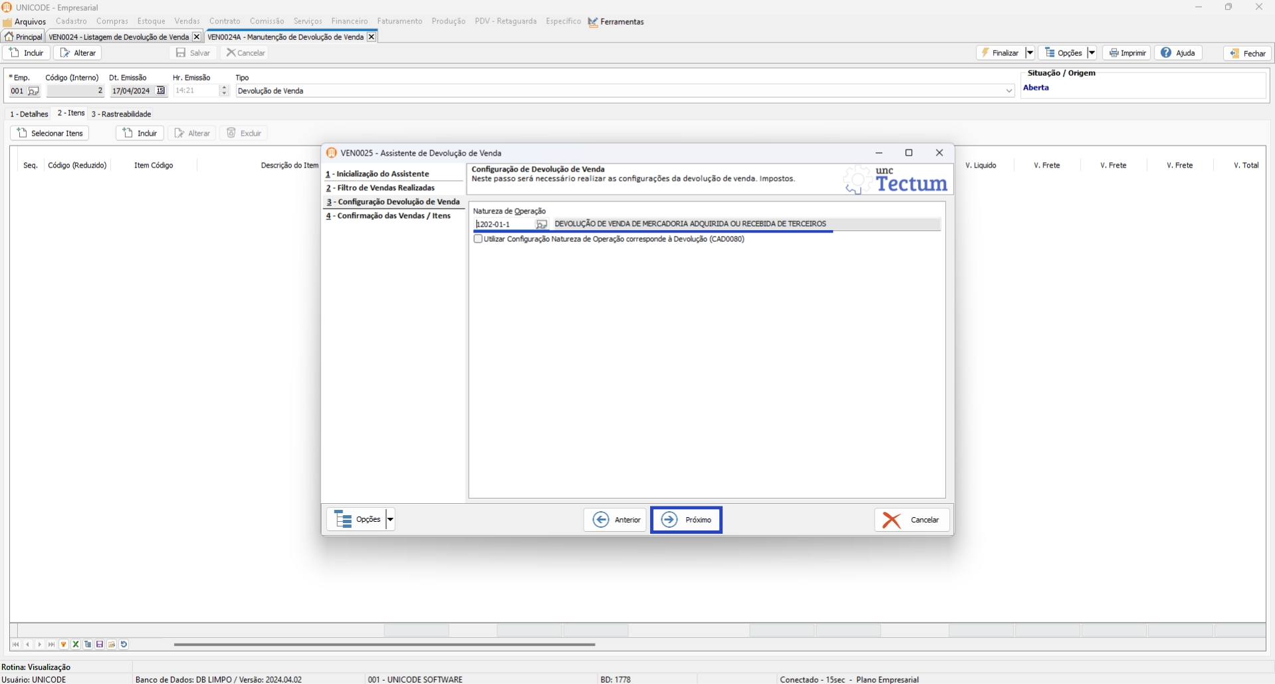Click the refresh arrow icon in grid footer
Viewport: 1275px width, 684px height.
(124, 644)
